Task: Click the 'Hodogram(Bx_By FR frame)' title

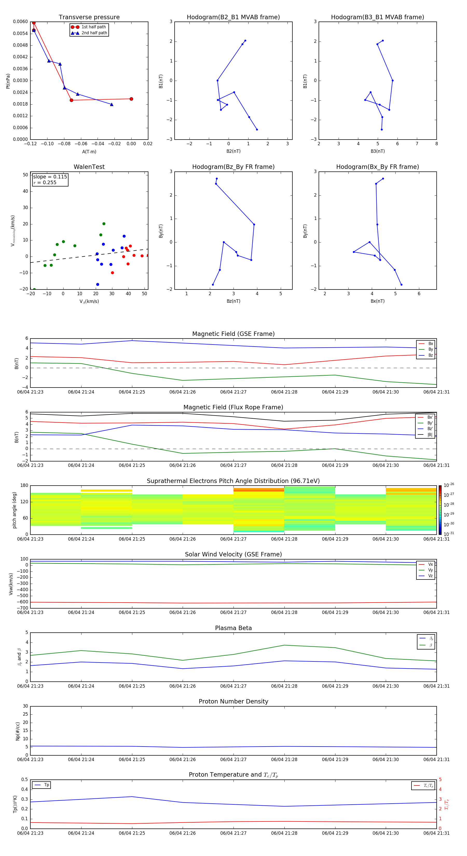Action: [377, 167]
